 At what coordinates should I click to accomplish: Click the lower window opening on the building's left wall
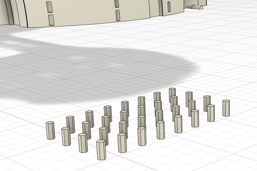51,20
